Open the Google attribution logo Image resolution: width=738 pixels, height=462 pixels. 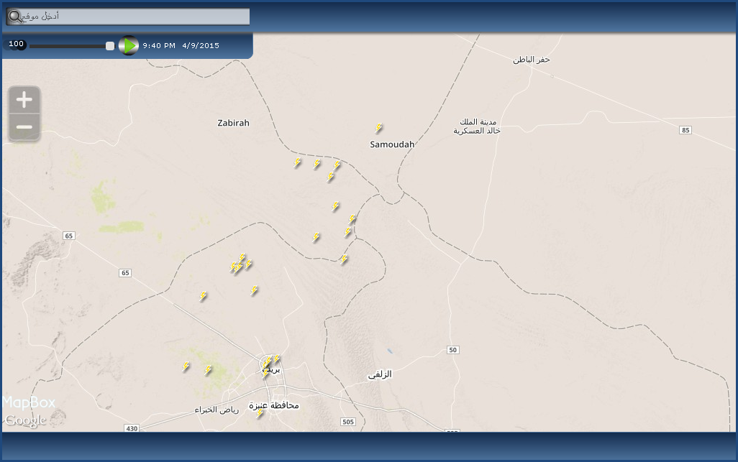point(26,420)
